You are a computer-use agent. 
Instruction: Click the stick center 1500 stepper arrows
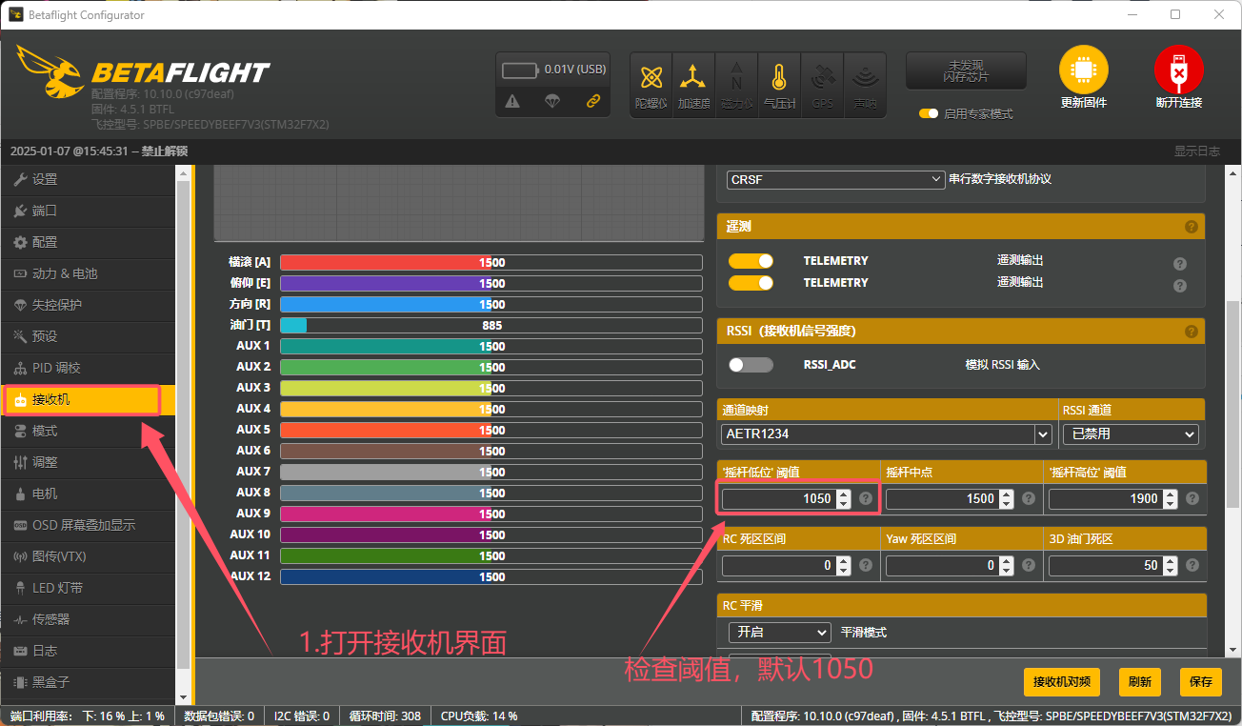[x=1007, y=498]
